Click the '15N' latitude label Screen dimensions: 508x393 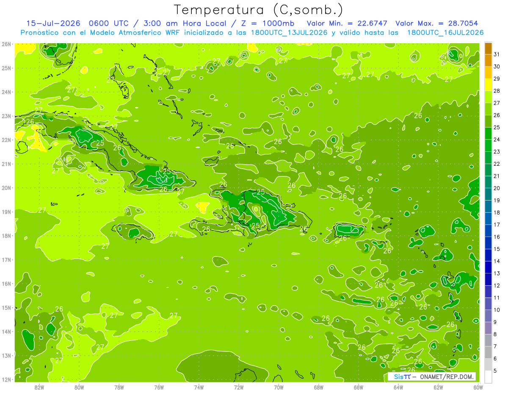pos(6,307)
